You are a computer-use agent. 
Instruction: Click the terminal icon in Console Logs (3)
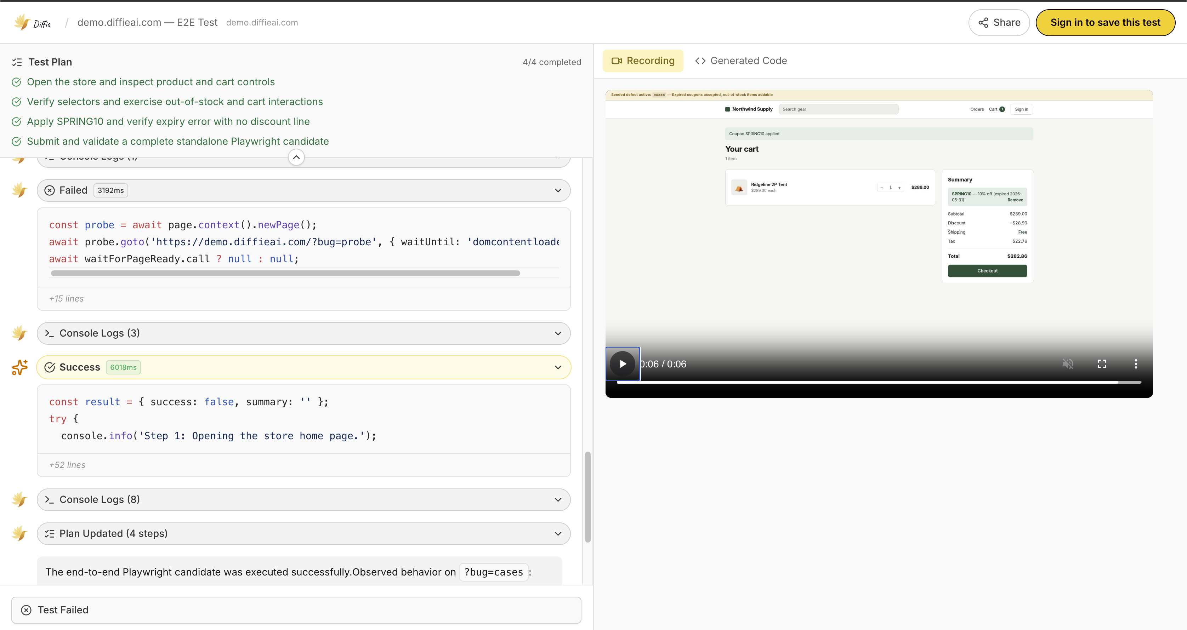point(49,333)
